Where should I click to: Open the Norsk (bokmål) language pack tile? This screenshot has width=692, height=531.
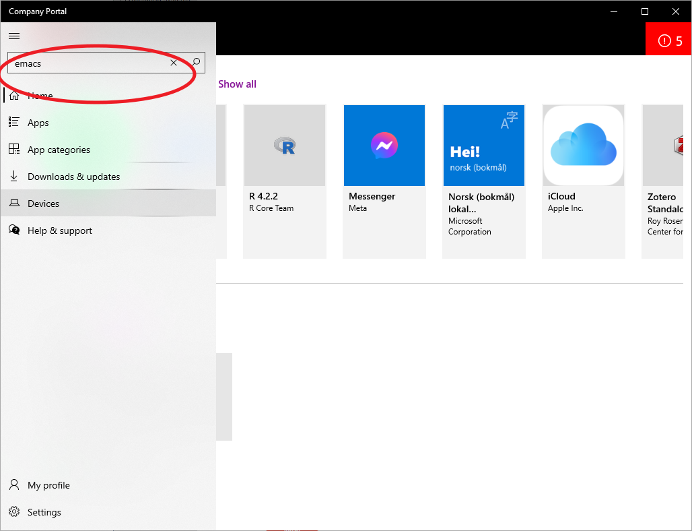coord(484,181)
